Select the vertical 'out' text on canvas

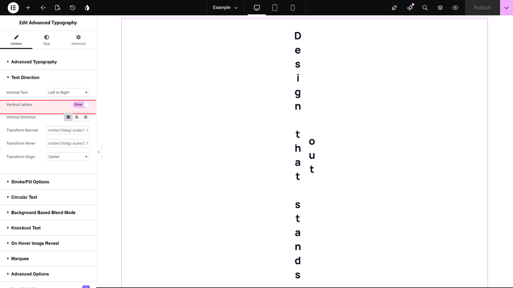click(x=312, y=156)
